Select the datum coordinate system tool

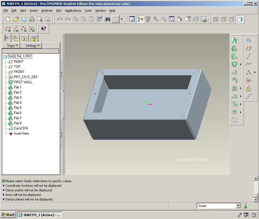(248, 80)
